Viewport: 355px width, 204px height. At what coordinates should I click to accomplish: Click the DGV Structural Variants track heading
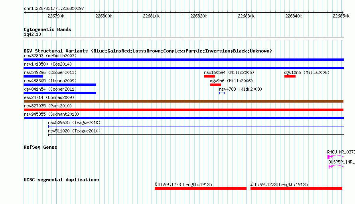pos(148,51)
